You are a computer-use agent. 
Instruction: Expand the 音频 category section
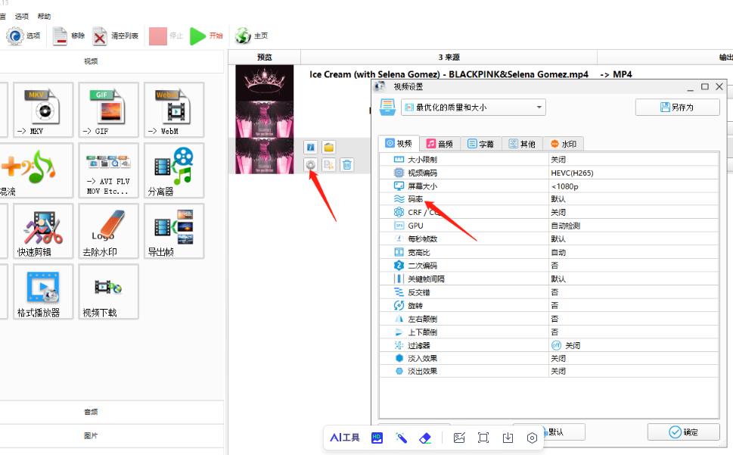pyautogui.click(x=91, y=412)
